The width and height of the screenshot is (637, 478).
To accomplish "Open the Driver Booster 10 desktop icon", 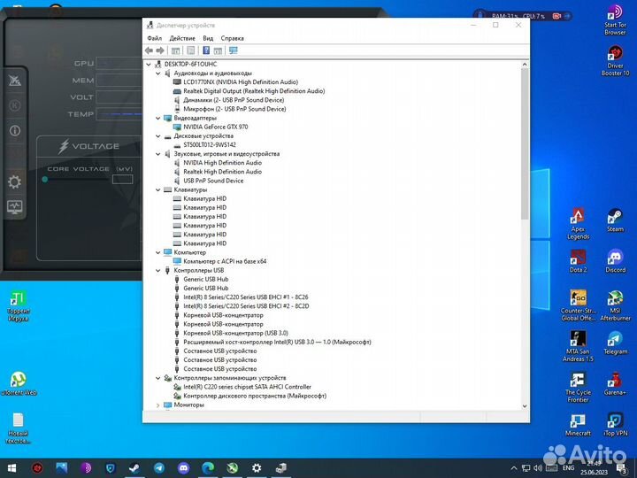I will [615, 60].
